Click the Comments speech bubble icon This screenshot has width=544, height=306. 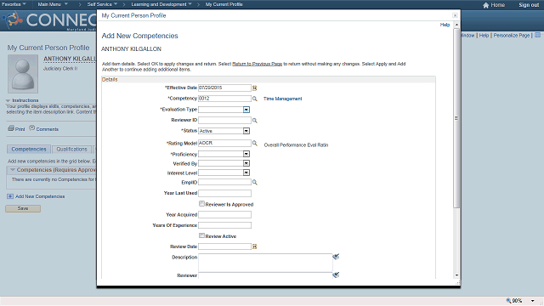pos(32,128)
